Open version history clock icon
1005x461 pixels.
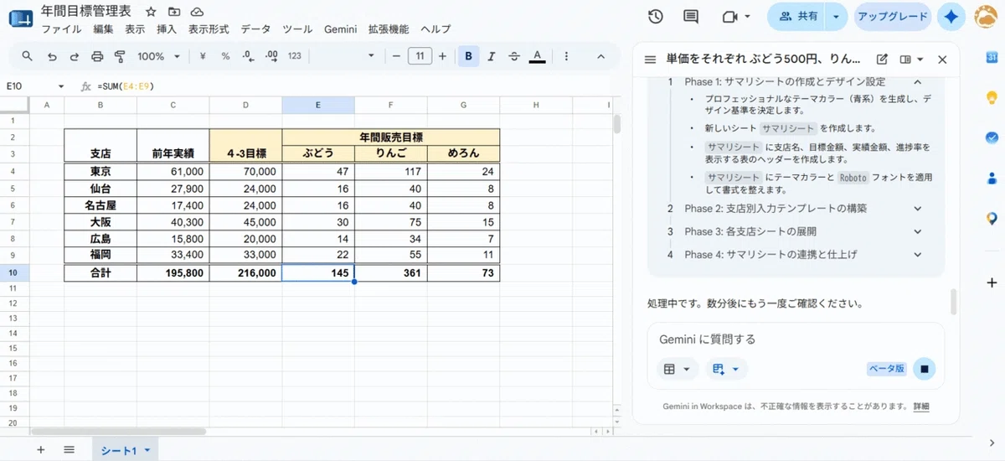[x=656, y=16]
